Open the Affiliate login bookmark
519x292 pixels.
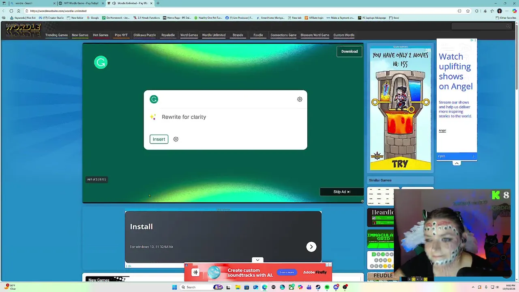[314, 18]
